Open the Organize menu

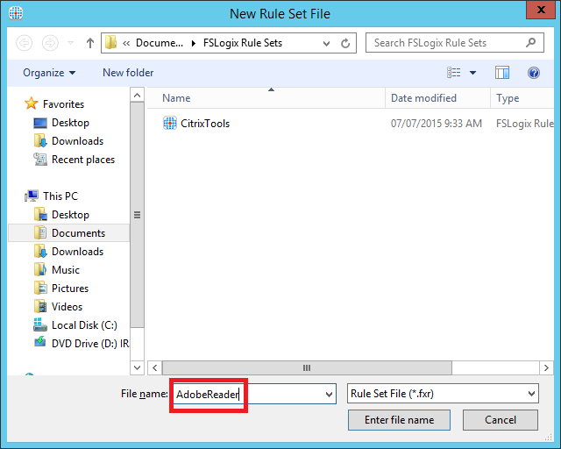[49, 73]
